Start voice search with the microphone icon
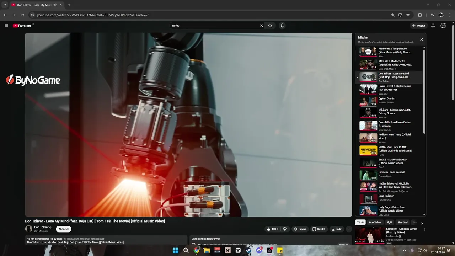The height and width of the screenshot is (256, 455). [x=282, y=26]
